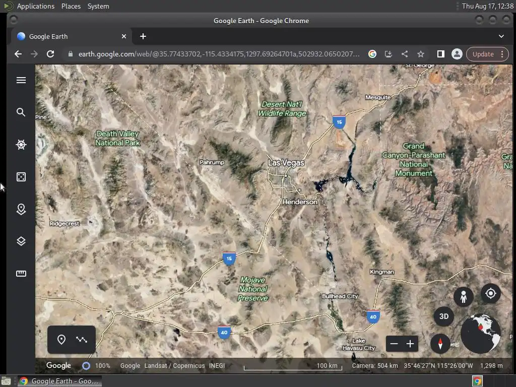The image size is (516, 387).
Task: Click the Landsat / Copernicus attribution
Action: pyautogui.click(x=174, y=366)
